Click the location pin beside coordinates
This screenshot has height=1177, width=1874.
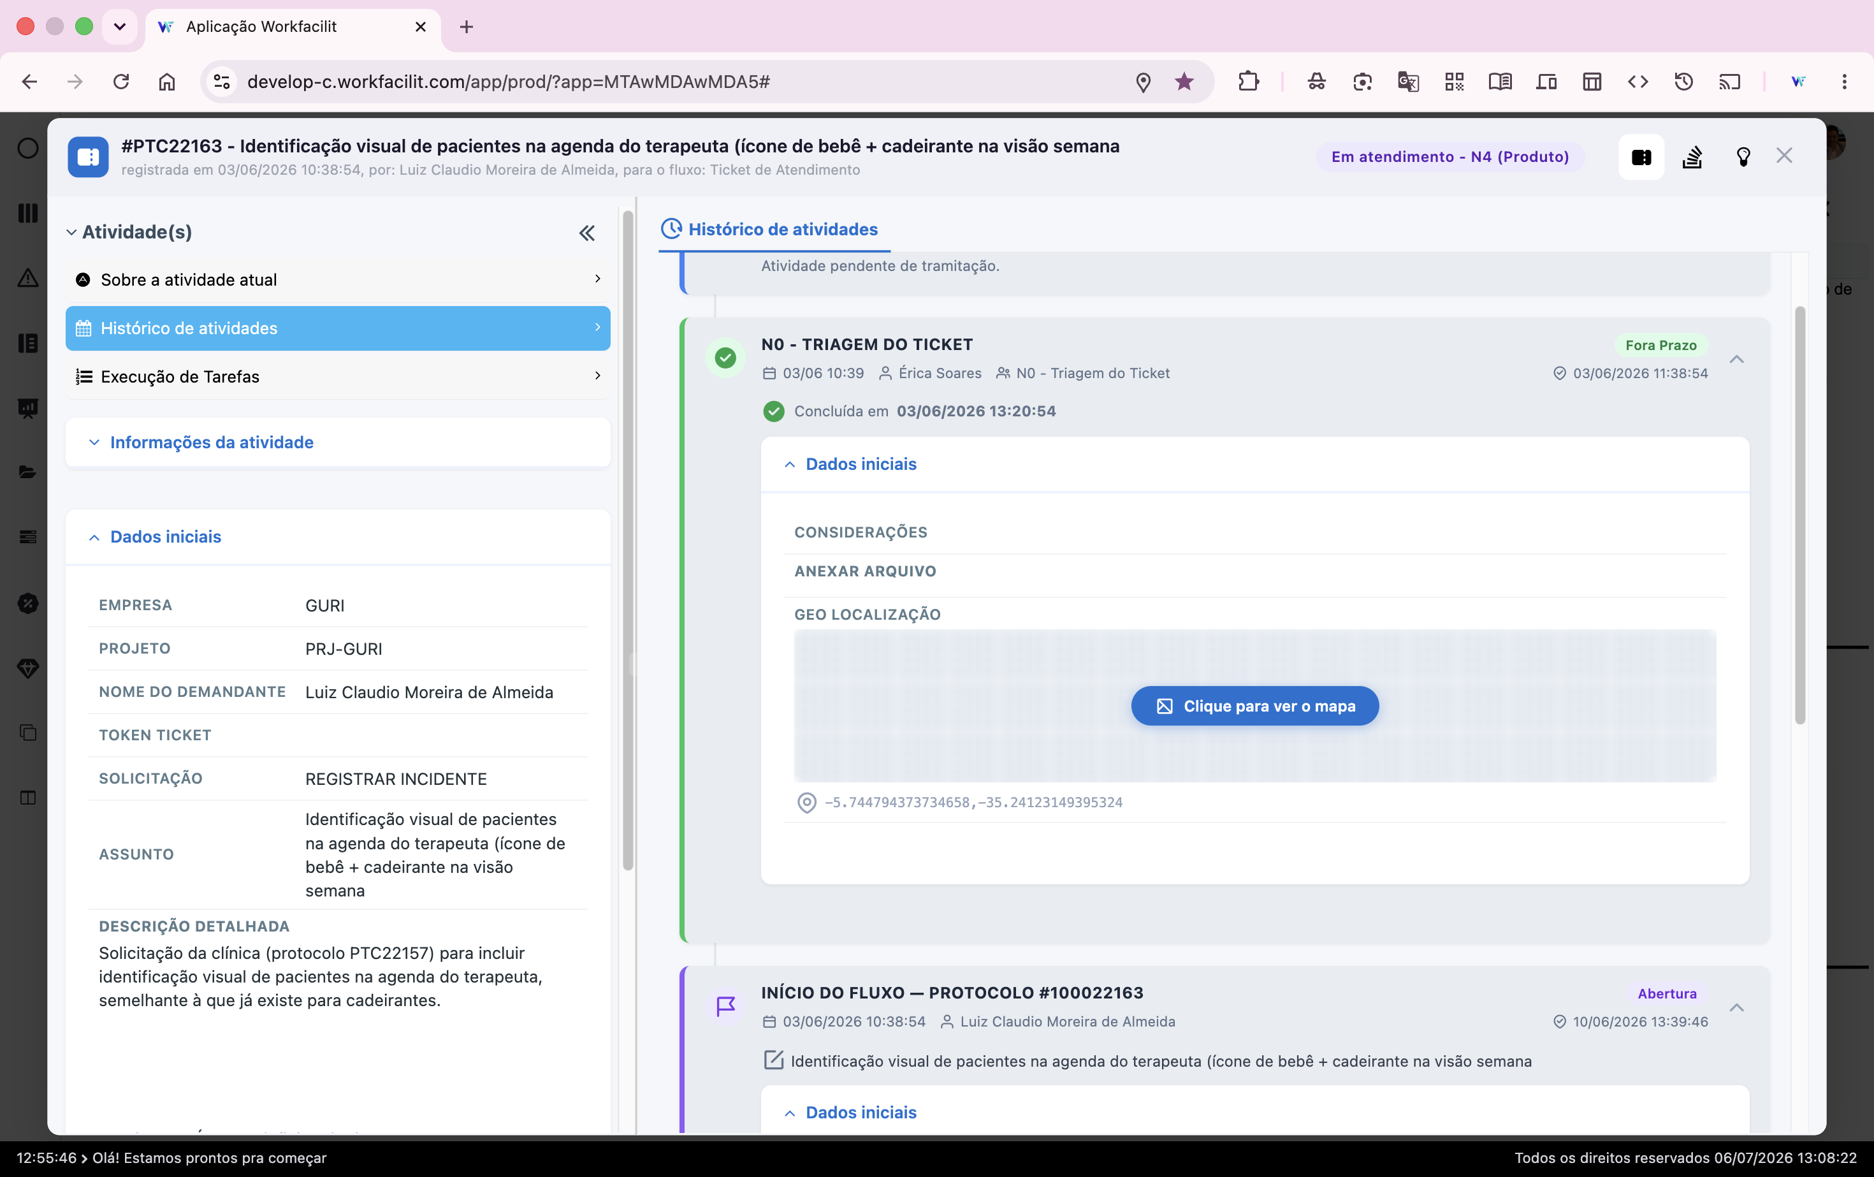coord(807,803)
